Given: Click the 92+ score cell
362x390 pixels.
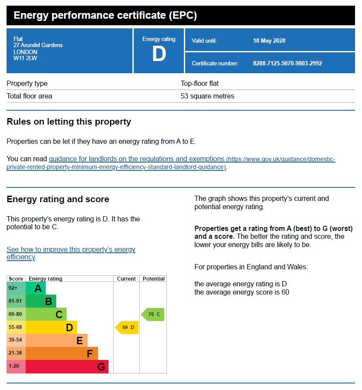Looking at the screenshot, I should coord(16,288).
